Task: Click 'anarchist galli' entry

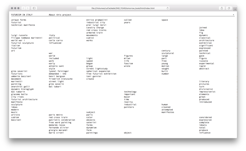Action: tap(21, 87)
